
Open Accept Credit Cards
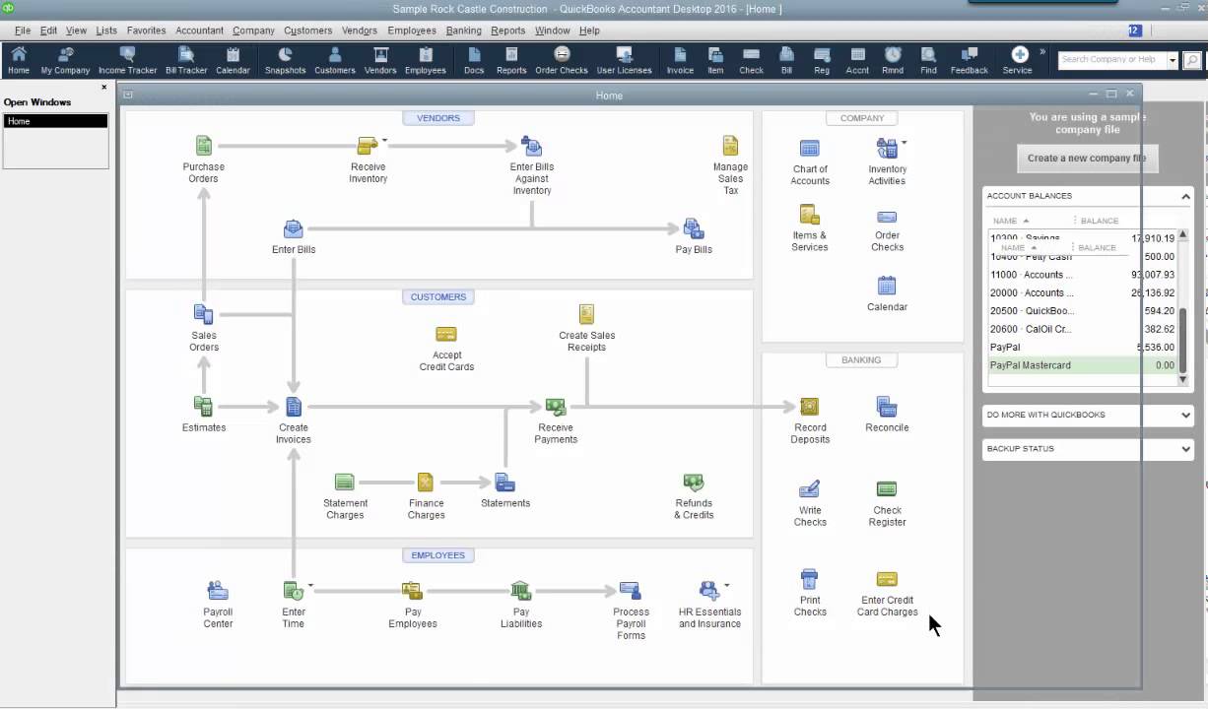(446, 335)
